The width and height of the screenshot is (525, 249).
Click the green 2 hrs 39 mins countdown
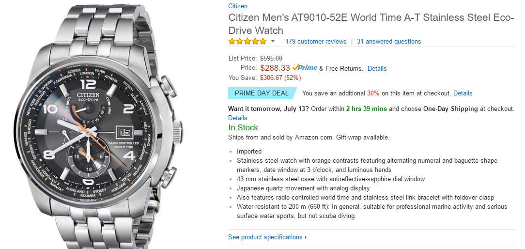coord(367,109)
